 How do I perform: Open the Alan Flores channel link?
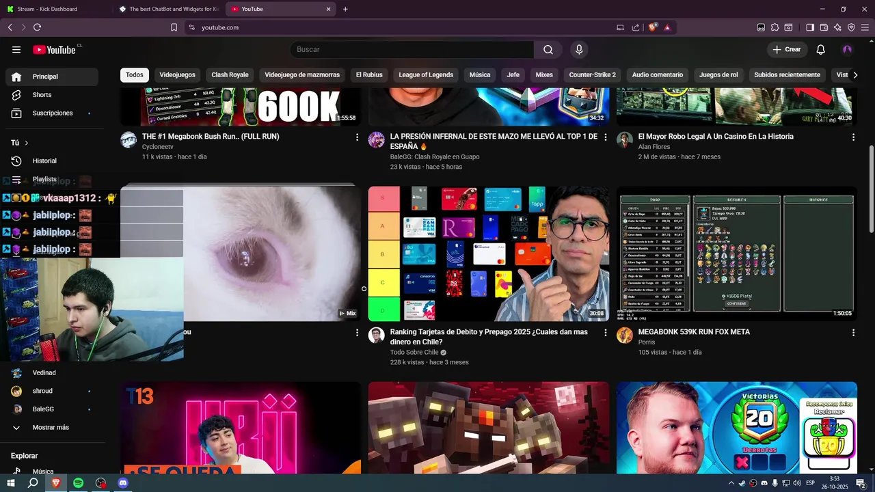655,147
